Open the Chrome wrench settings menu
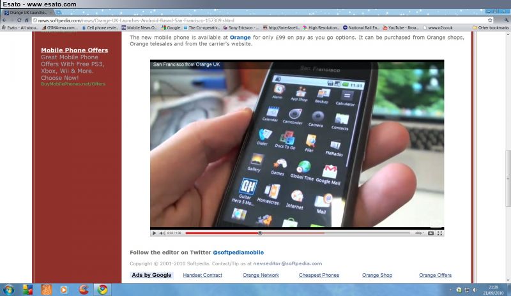 point(506,20)
